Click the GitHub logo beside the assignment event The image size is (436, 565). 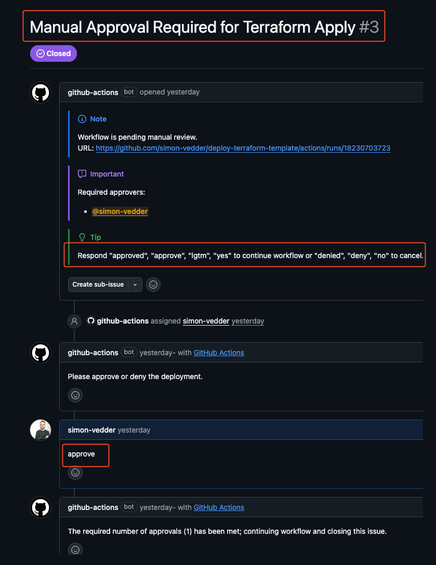[x=91, y=320]
